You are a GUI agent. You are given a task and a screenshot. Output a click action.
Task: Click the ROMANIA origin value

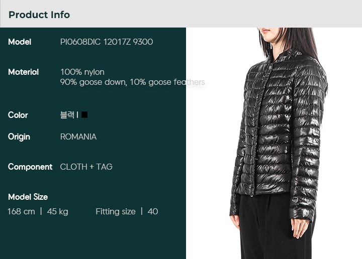[x=78, y=137]
